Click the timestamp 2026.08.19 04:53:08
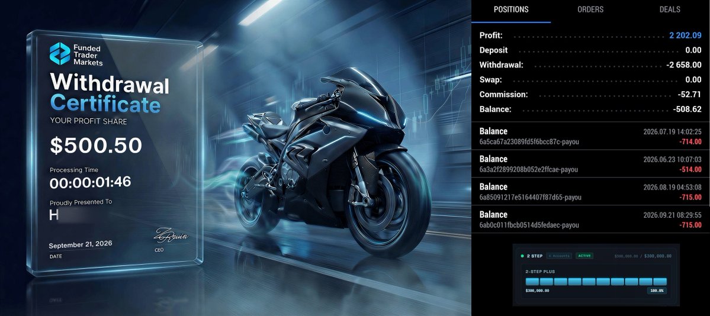Viewport: 710px width, 316px height. pos(673,187)
